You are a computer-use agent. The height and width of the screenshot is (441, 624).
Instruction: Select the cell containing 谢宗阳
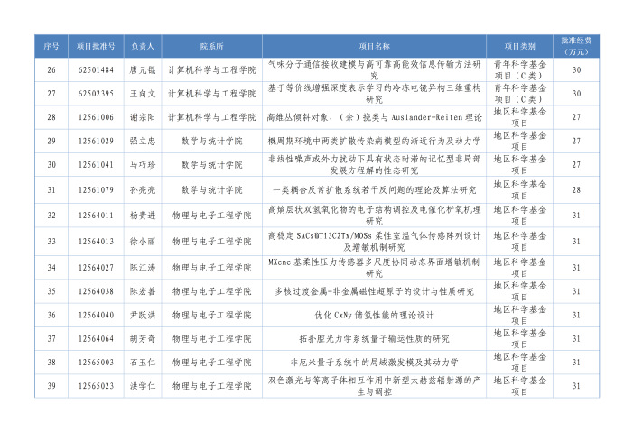[143, 117]
